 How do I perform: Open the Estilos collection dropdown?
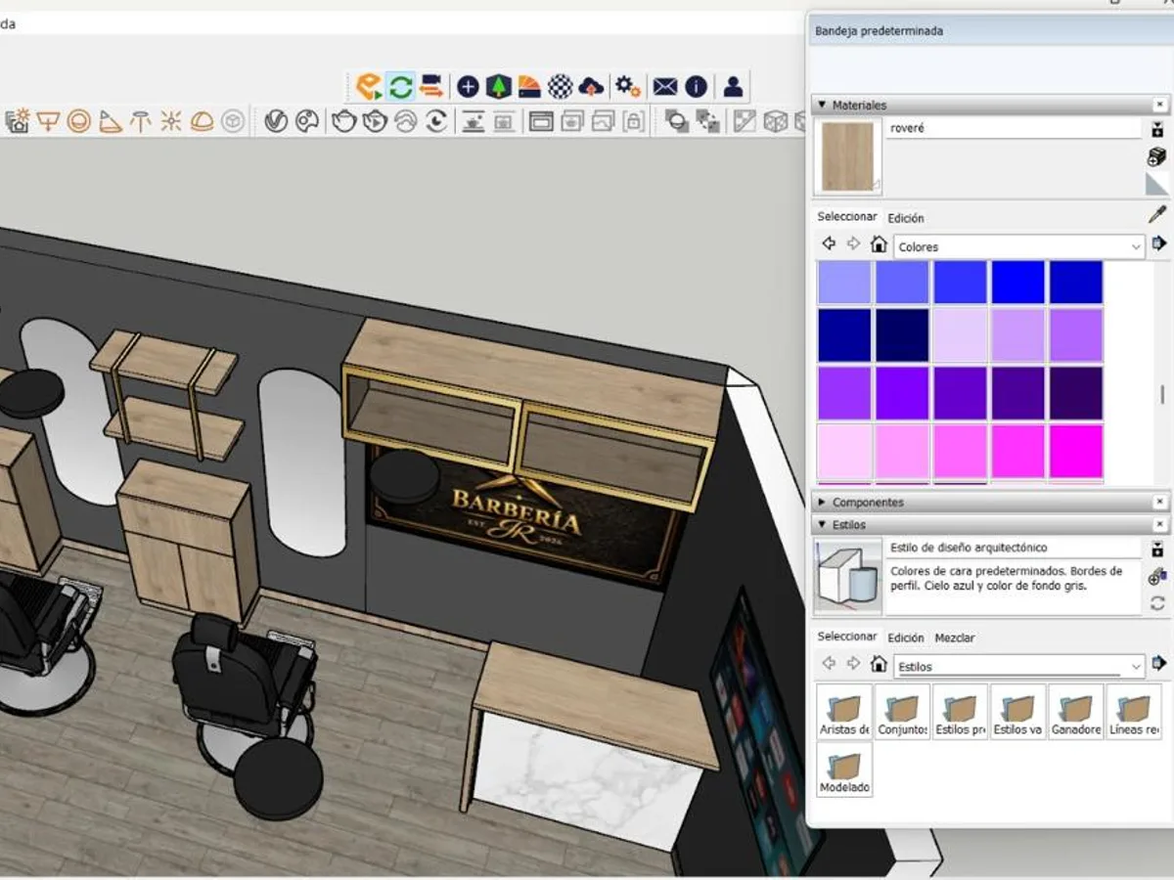1018,667
